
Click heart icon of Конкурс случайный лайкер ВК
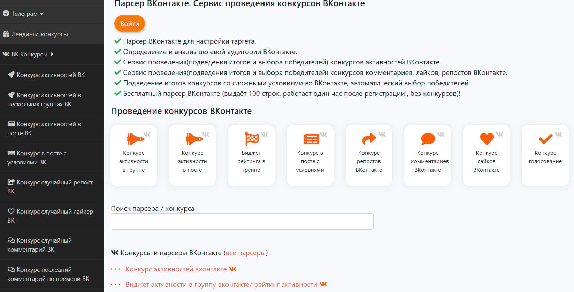coord(11,211)
